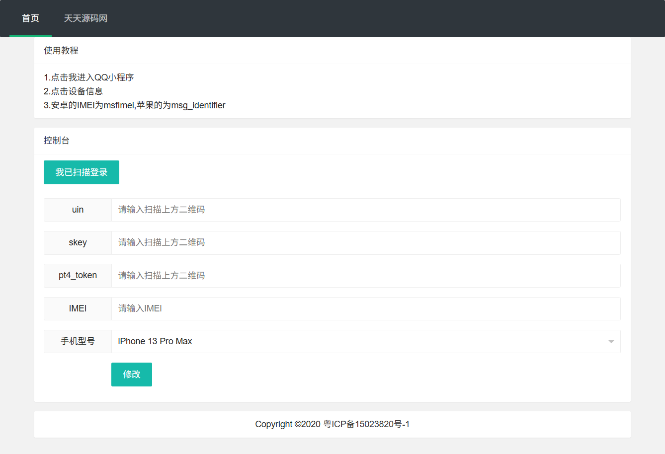The height and width of the screenshot is (454, 665).
Task: Click the uin field label
Action: 78,210
